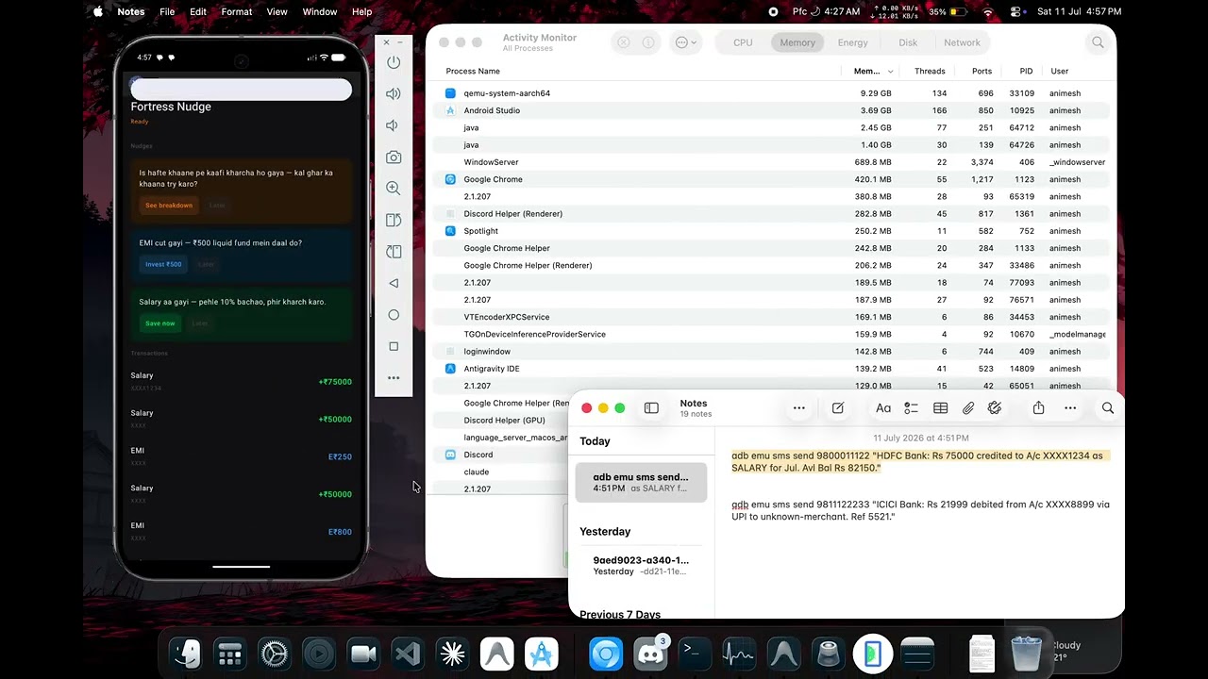Viewport: 1208px width, 679px height.
Task: Select the VTEncoderXPCService process row
Action: pos(771,317)
